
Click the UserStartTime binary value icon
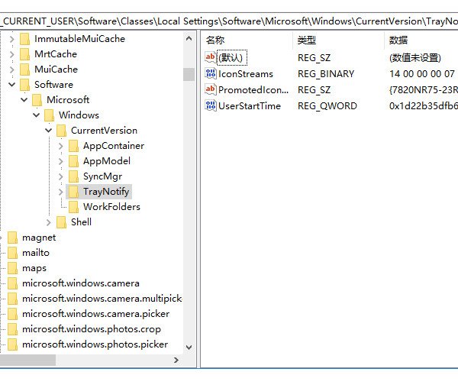tap(211, 105)
